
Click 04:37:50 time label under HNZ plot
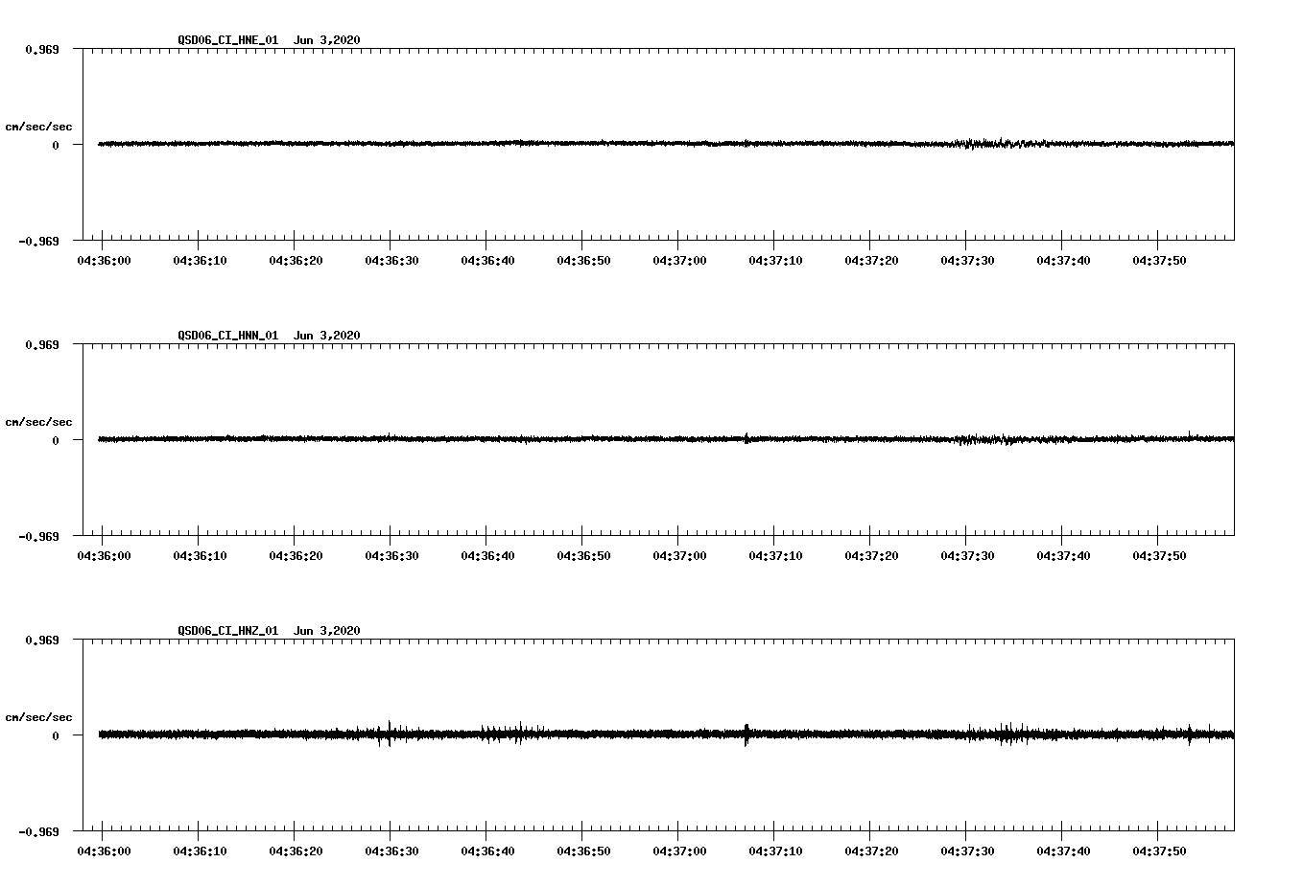[x=1159, y=851]
